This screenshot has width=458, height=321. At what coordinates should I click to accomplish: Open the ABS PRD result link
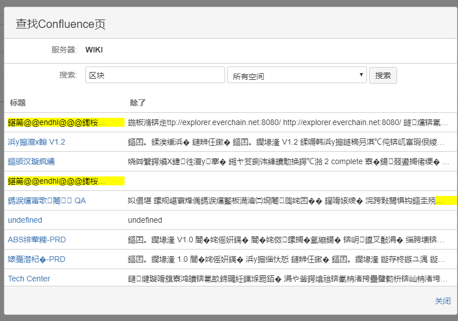(37, 239)
